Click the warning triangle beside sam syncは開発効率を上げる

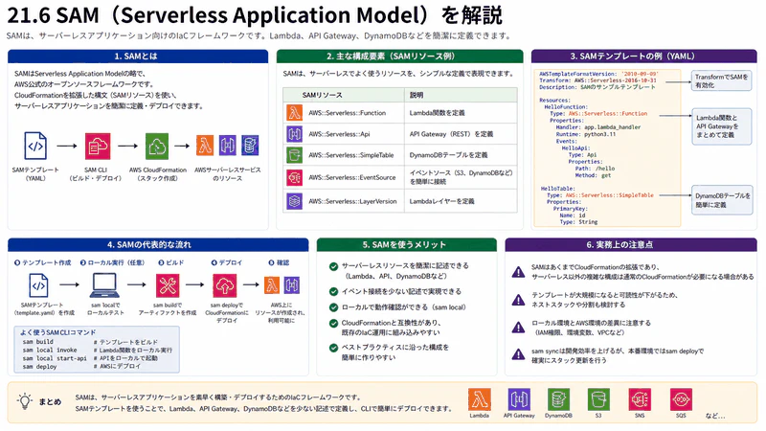[518, 354]
